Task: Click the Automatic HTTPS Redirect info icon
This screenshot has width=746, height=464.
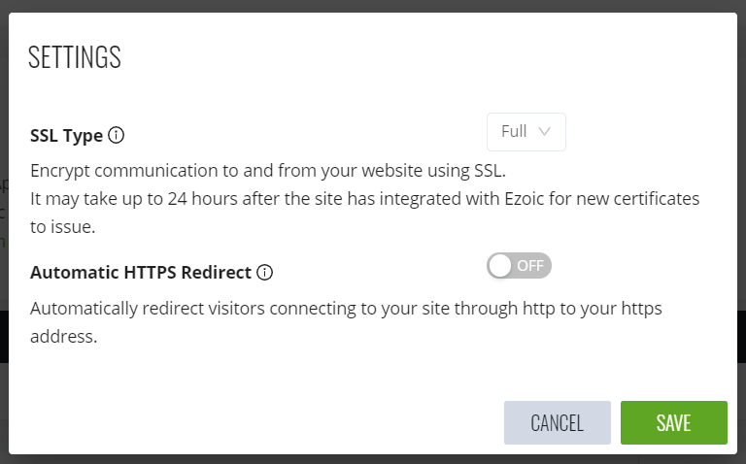Action: pos(265,273)
